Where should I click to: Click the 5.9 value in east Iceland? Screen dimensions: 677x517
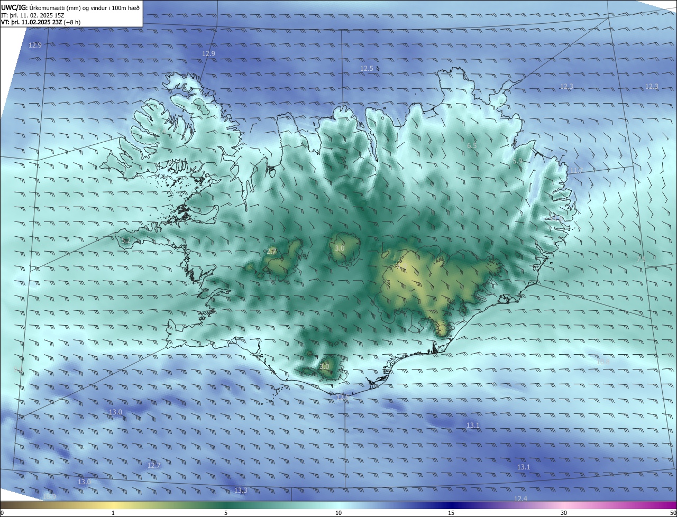click(517, 161)
